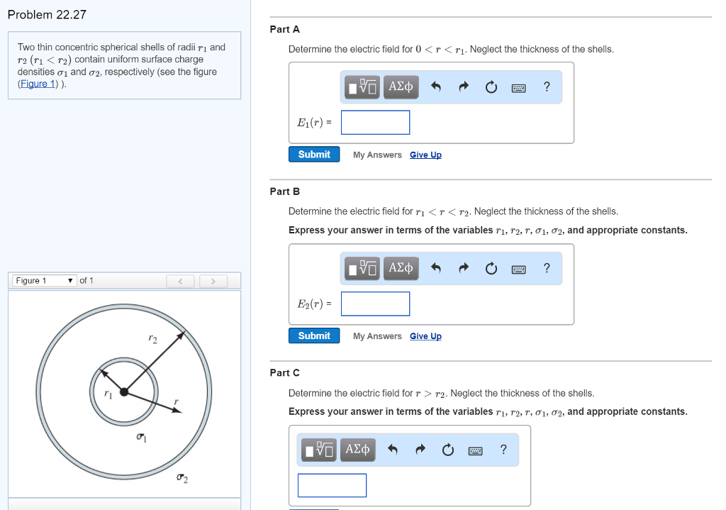This screenshot has width=726, height=510.
Task: Open the Greek symbols palette in Part A
Action: point(401,87)
